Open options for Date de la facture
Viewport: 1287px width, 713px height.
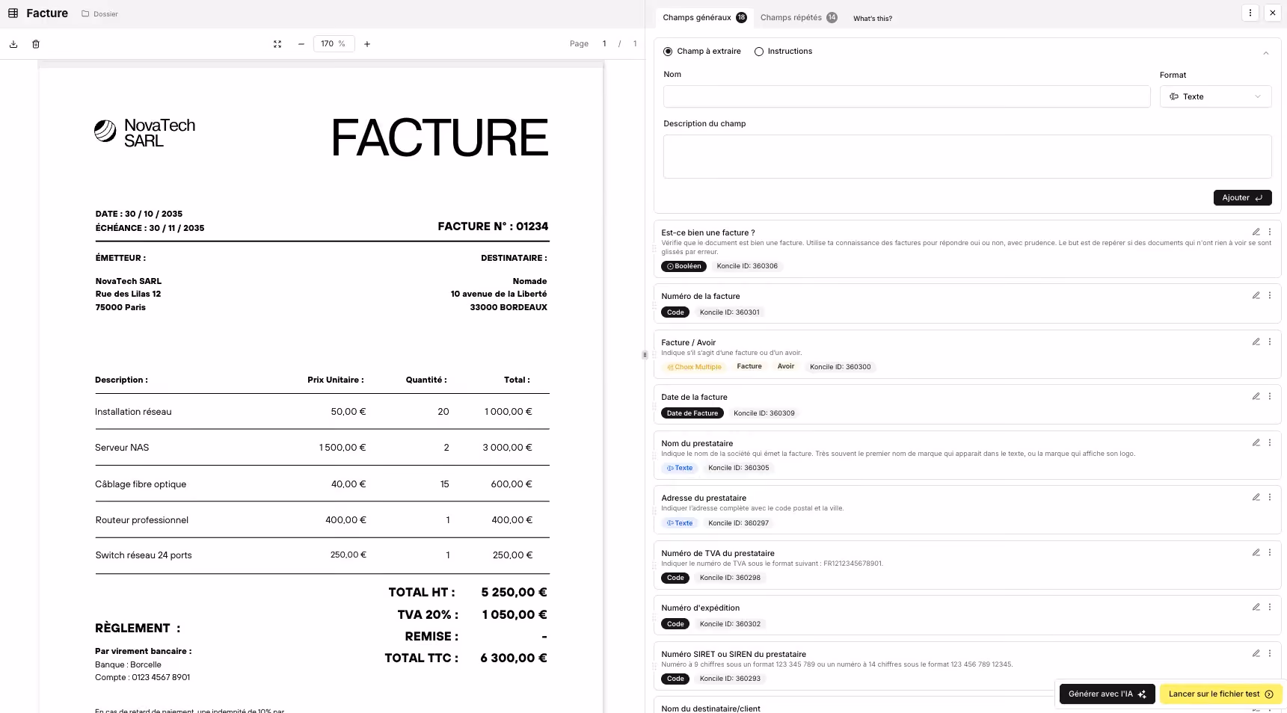pos(1270,397)
